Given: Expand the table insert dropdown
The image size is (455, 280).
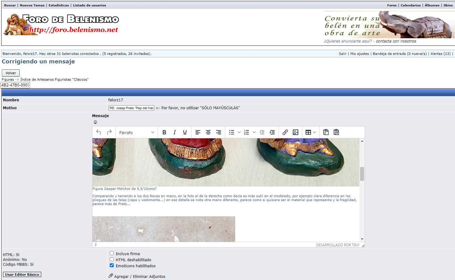Looking at the screenshot, I should coord(314,132).
